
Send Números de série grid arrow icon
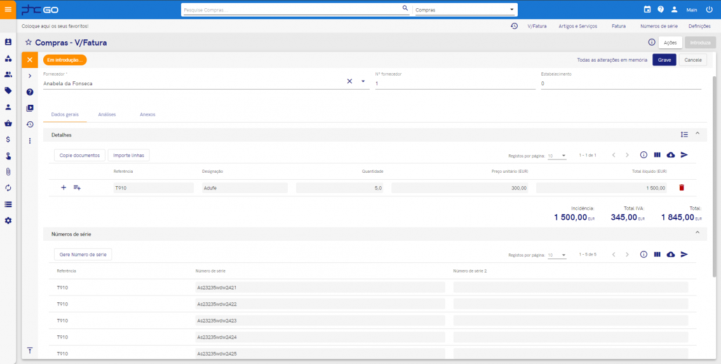(x=684, y=254)
